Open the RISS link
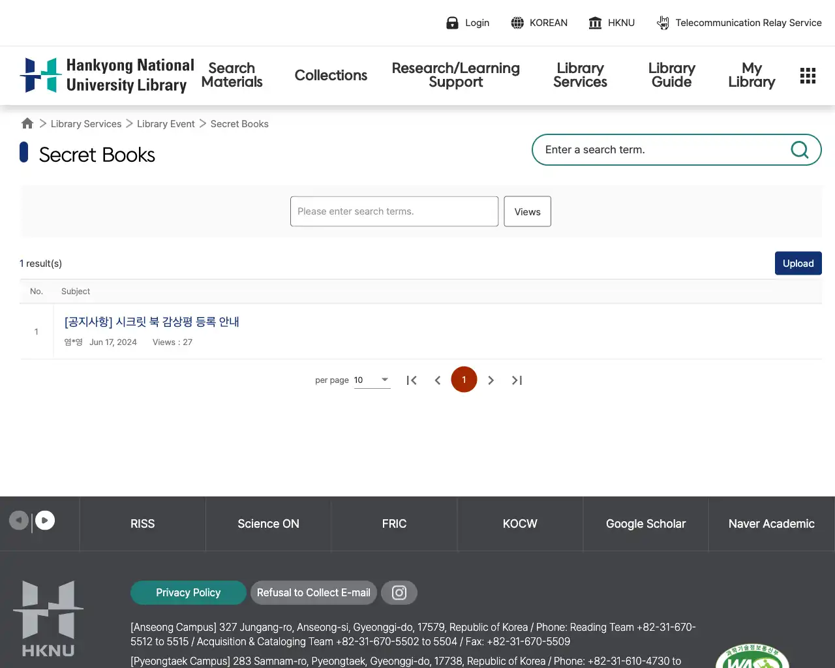835x668 pixels. point(142,524)
